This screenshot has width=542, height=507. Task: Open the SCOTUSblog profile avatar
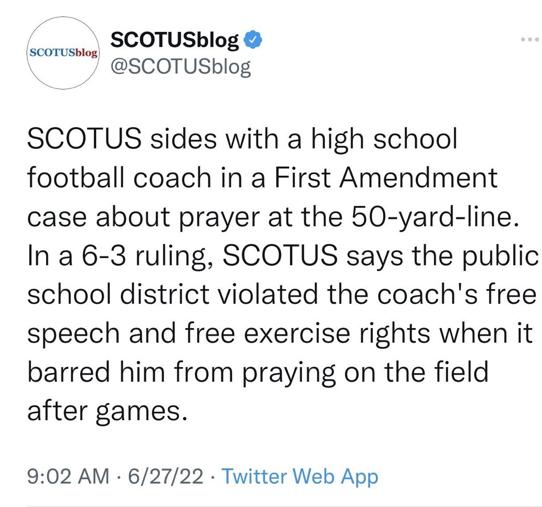(x=64, y=53)
